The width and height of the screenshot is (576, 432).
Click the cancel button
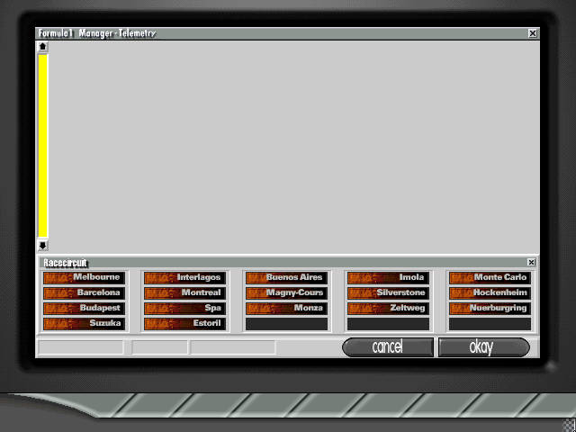coord(388,347)
